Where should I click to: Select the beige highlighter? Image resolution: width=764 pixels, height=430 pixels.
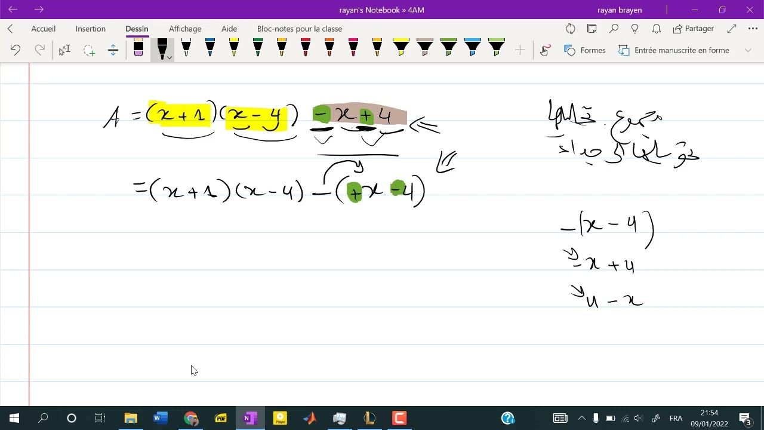425,48
